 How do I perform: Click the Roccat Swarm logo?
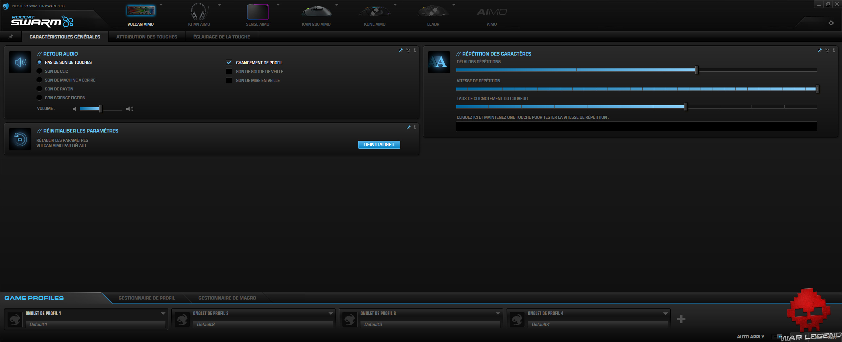click(x=42, y=21)
